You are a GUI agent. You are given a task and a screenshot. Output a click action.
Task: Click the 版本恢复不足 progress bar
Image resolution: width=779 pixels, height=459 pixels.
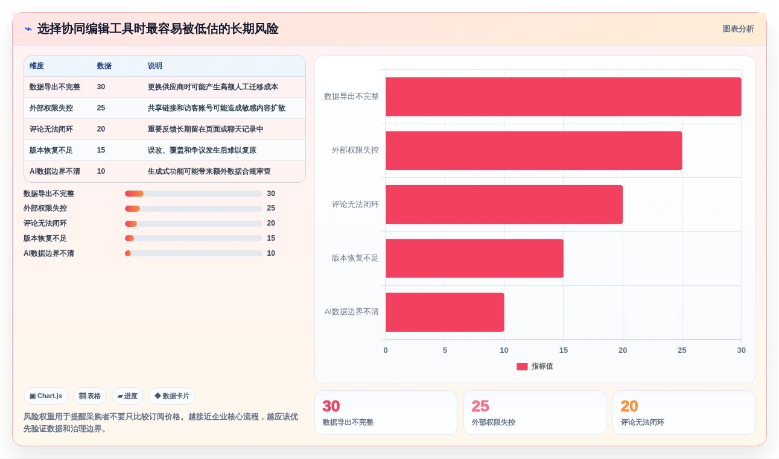[193, 238]
